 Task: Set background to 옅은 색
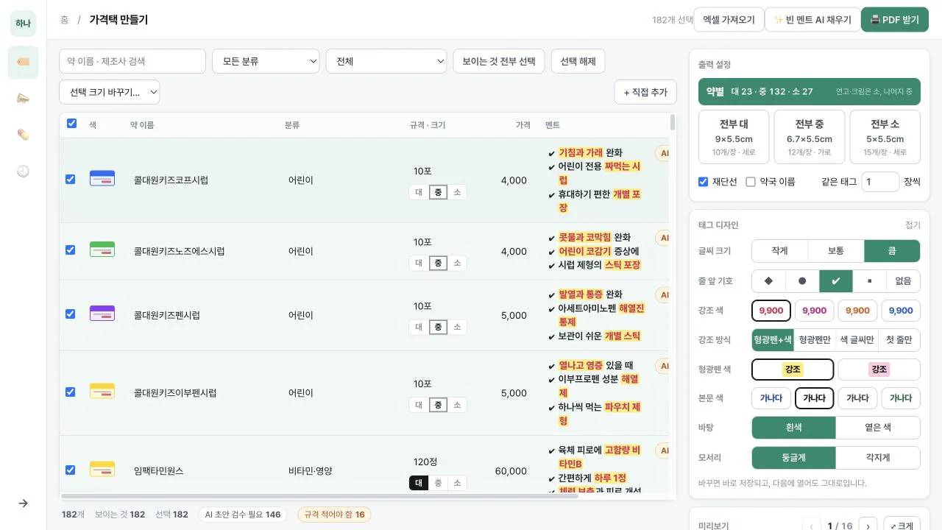(x=878, y=428)
